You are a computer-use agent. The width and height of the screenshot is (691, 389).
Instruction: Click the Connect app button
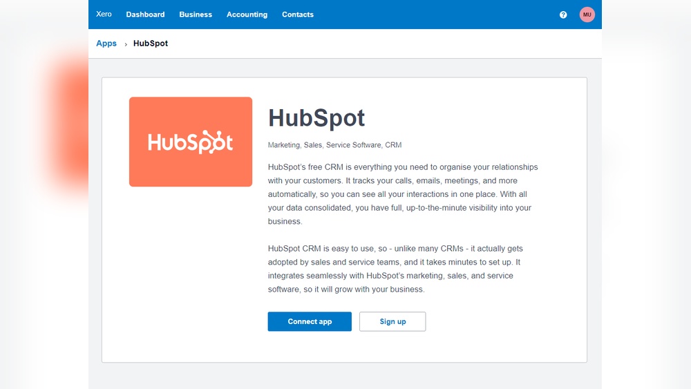(x=310, y=321)
